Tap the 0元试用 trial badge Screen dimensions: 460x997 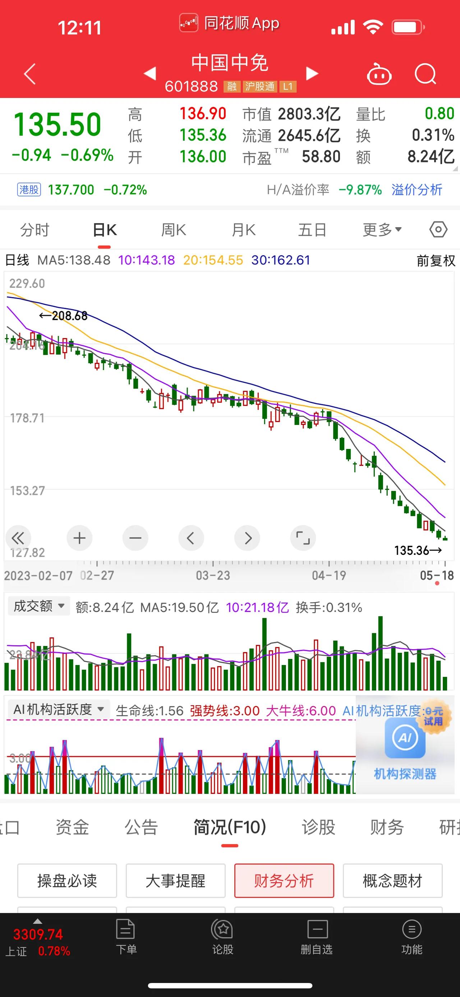coord(433,716)
